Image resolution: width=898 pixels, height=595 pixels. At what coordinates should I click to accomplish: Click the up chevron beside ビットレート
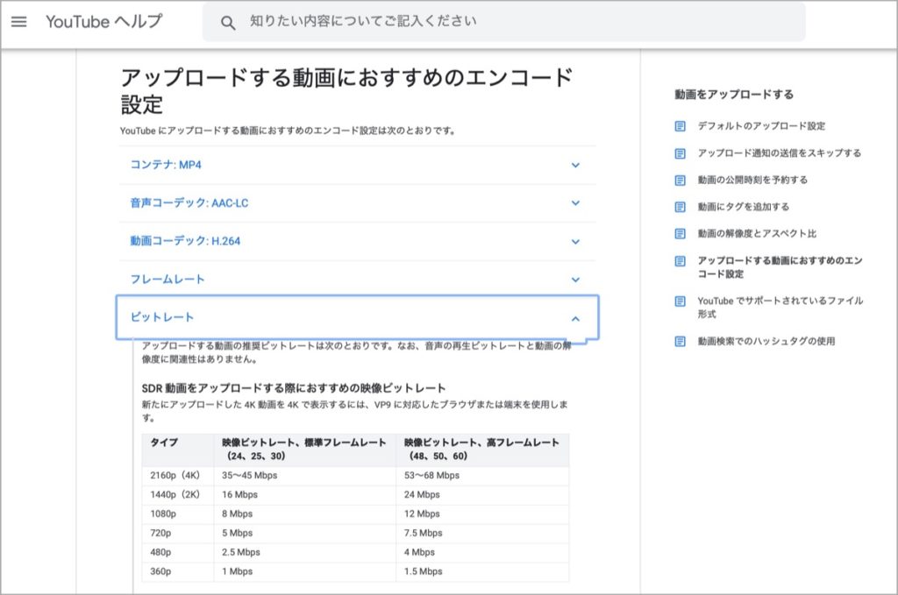point(575,319)
